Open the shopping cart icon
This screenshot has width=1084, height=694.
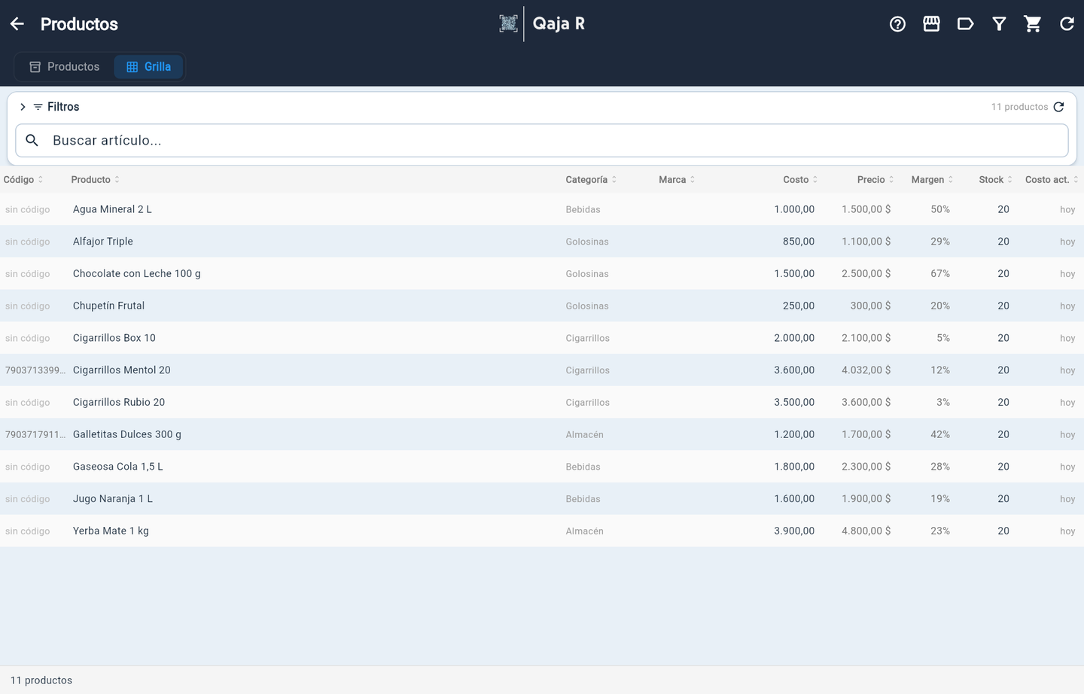click(x=1033, y=24)
